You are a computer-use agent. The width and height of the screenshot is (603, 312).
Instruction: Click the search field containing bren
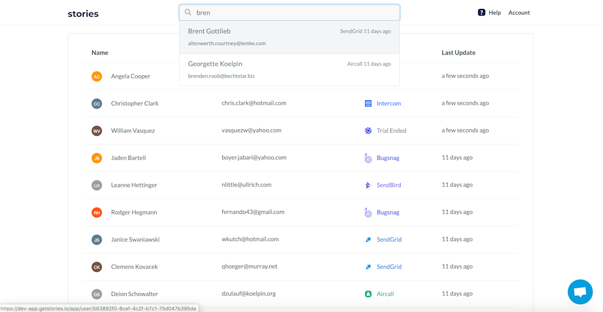(289, 13)
